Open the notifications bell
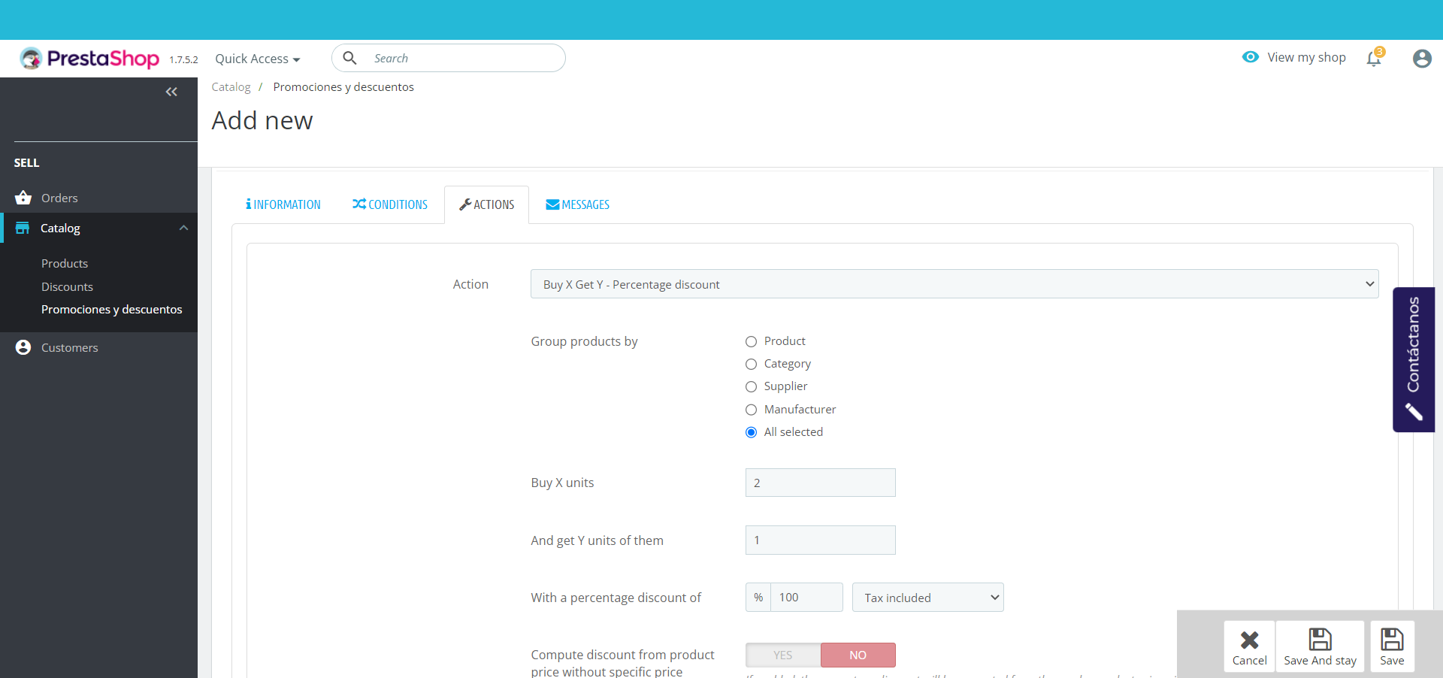This screenshot has height=678, width=1443. [1374, 58]
